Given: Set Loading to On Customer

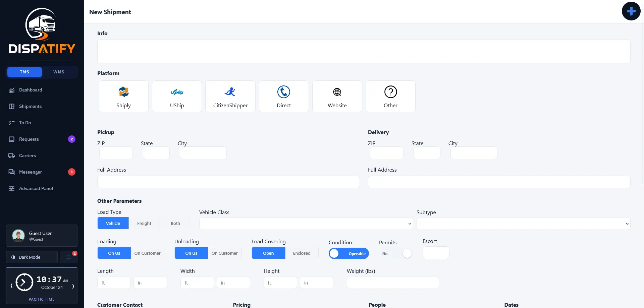Looking at the screenshot, I should pyautogui.click(x=148, y=253).
